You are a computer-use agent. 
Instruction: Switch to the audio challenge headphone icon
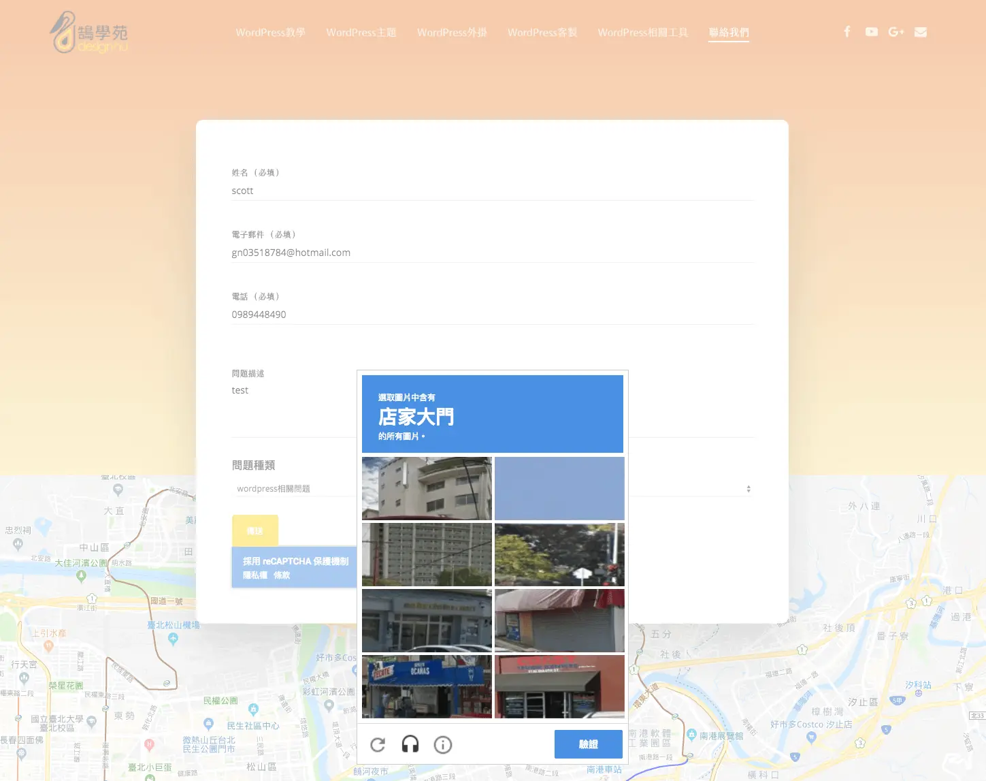point(410,744)
